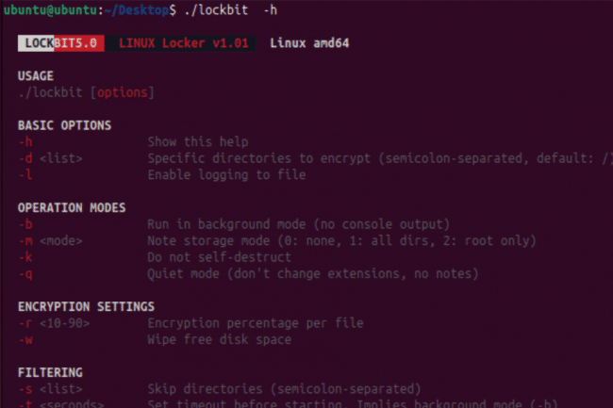The image size is (613, 408).
Task: Click the USAGE section heading
Action: point(36,76)
